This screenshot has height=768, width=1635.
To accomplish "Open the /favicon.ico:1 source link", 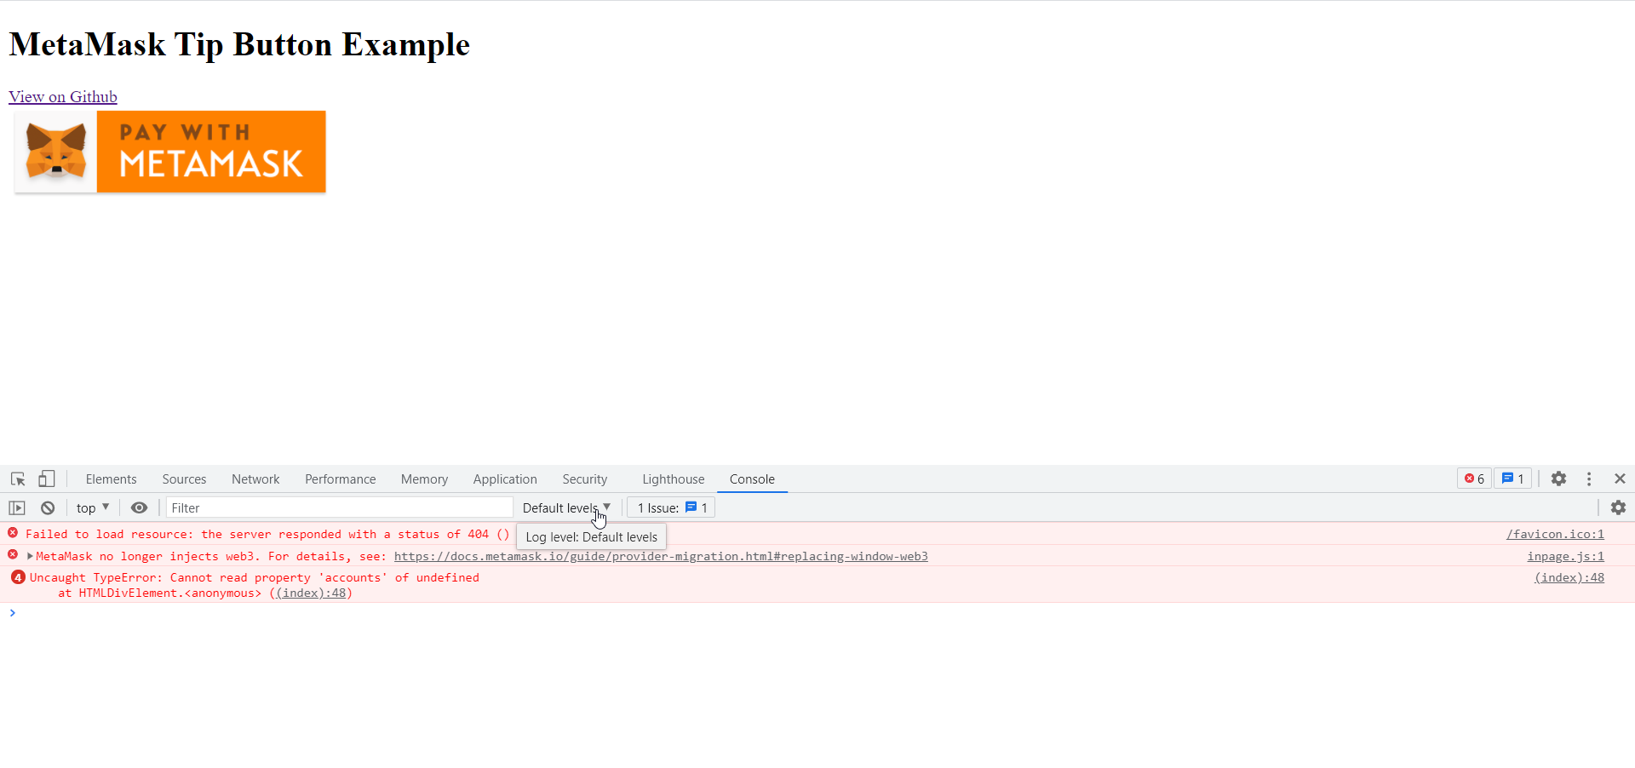I will click(x=1555, y=534).
